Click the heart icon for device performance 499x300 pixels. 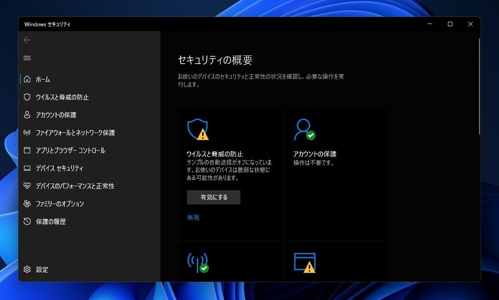[x=27, y=186]
